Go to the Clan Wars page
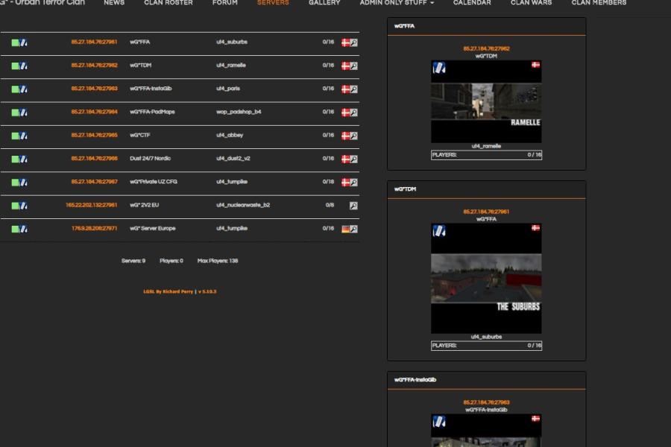This screenshot has width=671, height=447. click(x=531, y=3)
